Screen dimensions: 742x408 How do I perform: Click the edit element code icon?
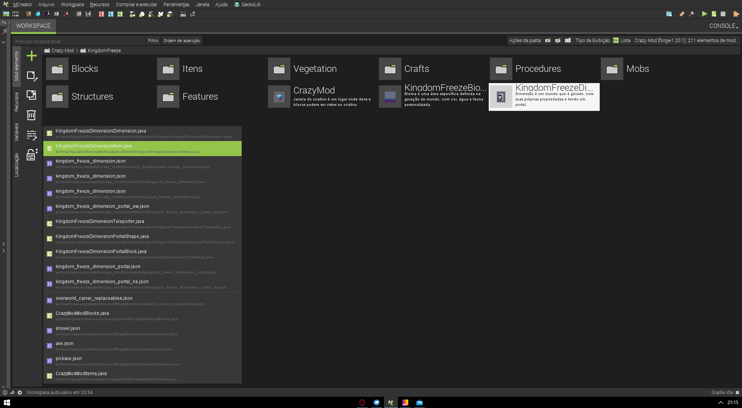[32, 135]
